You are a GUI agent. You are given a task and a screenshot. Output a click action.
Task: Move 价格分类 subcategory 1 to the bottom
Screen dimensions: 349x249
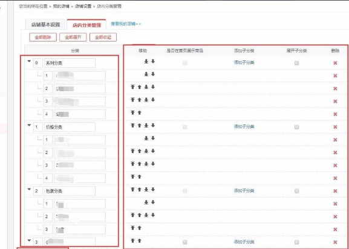(x=146, y=138)
